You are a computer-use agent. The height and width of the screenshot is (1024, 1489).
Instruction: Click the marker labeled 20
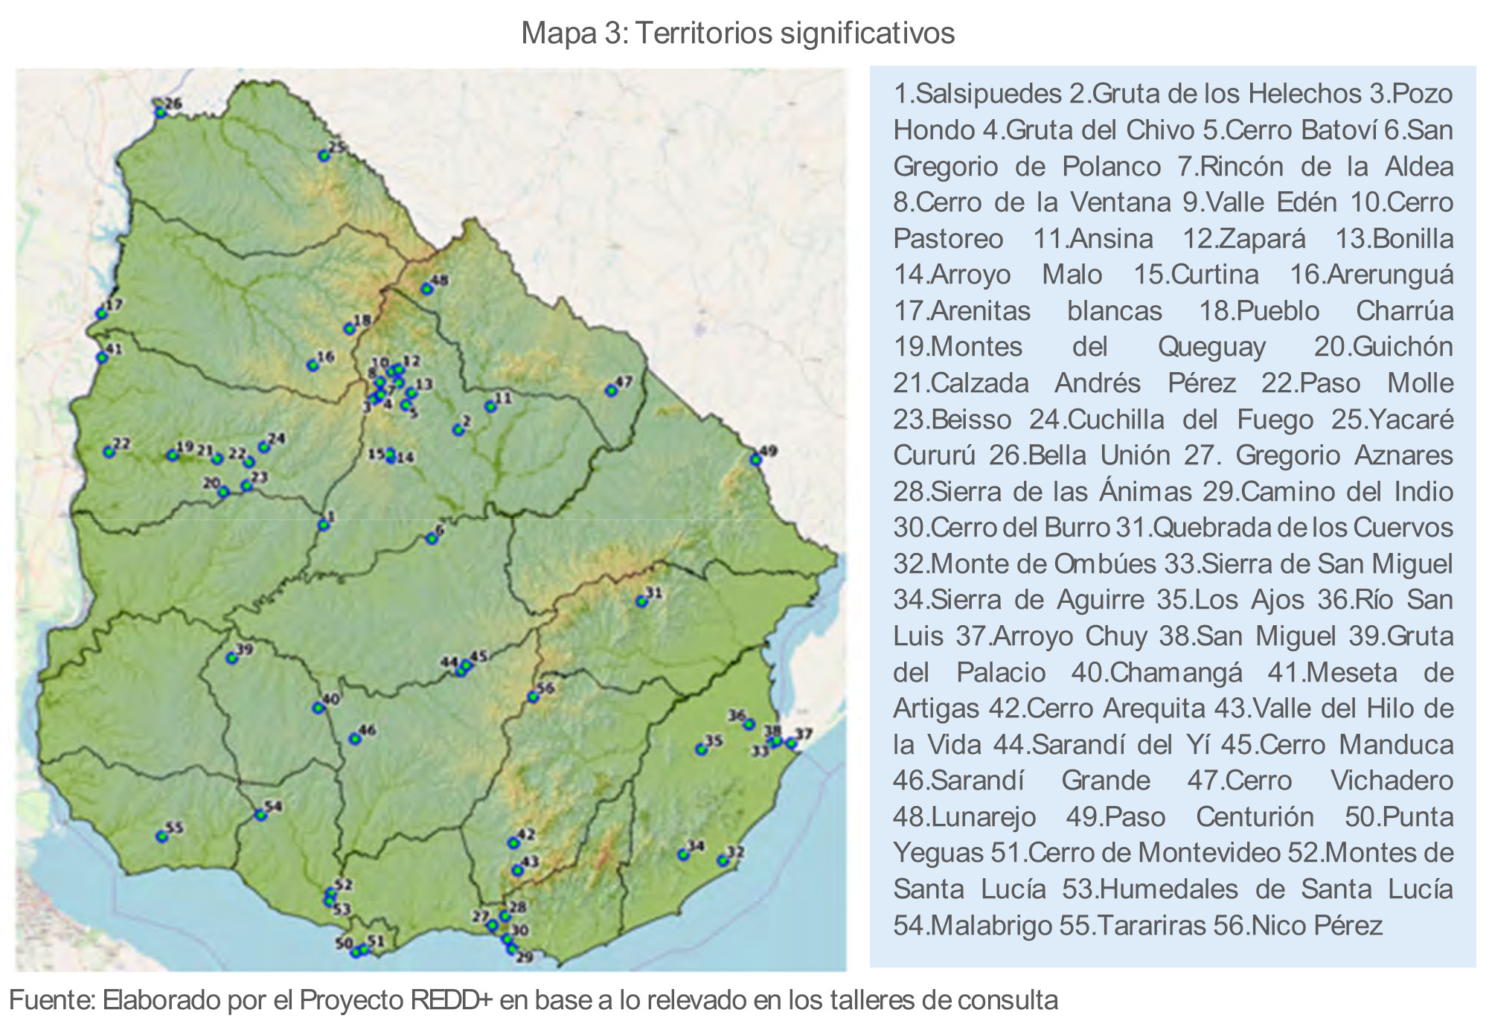click(223, 491)
